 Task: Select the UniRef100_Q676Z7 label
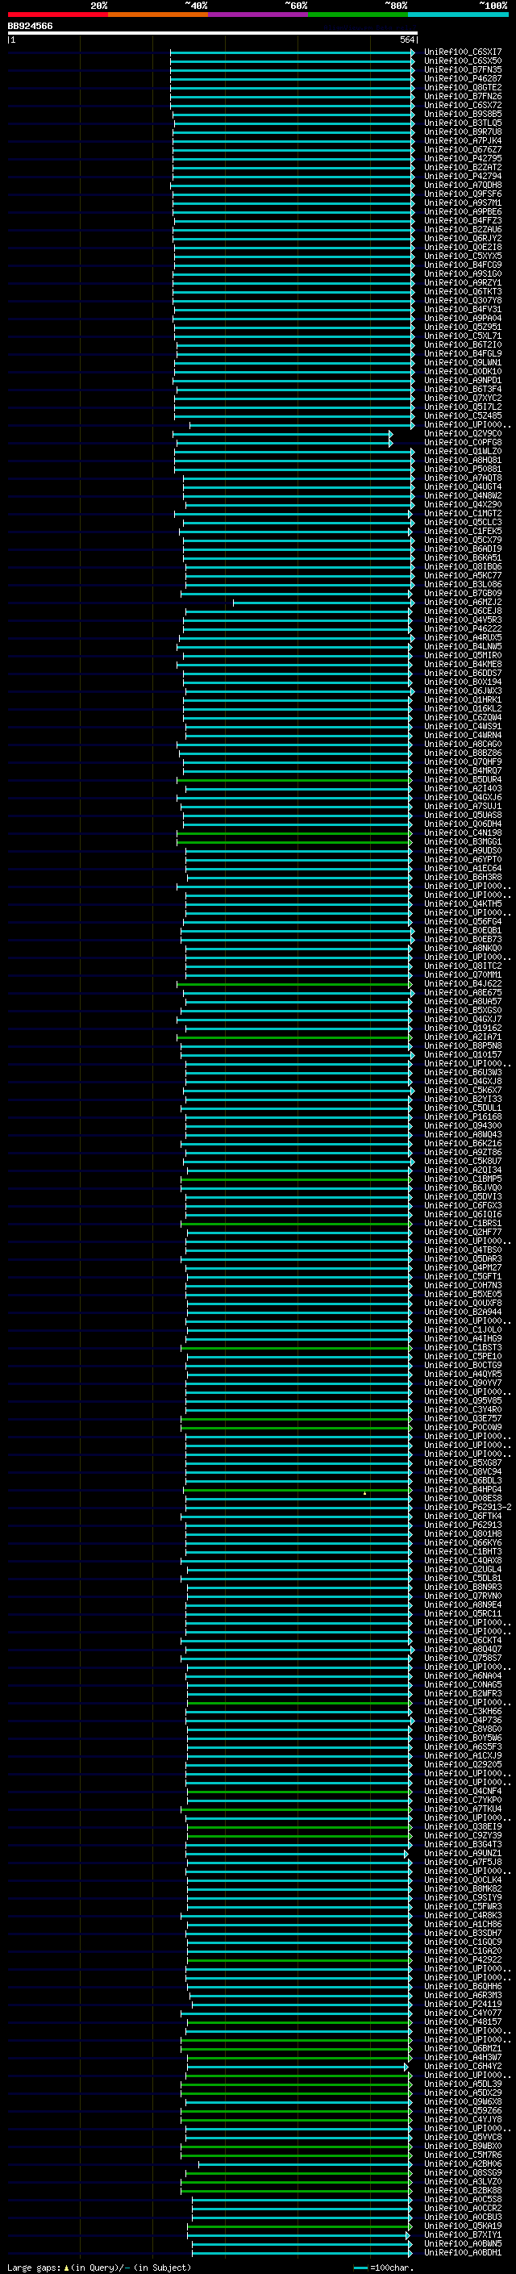point(463,149)
